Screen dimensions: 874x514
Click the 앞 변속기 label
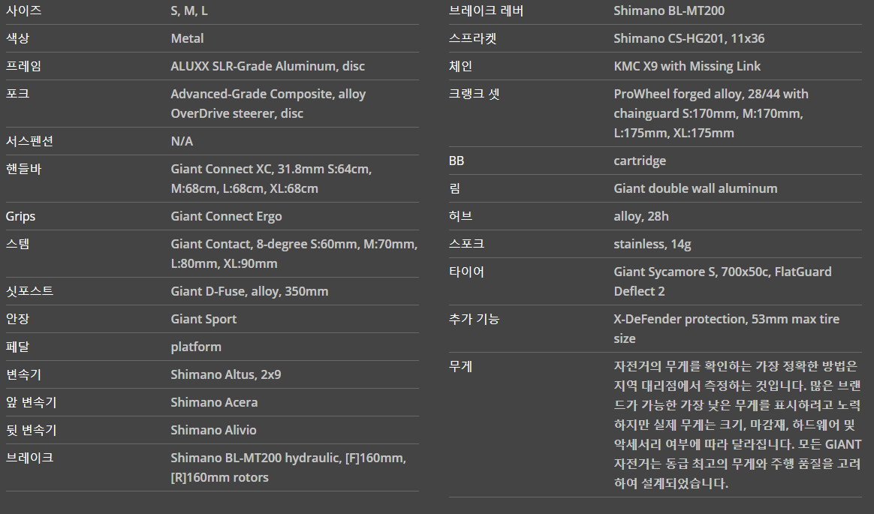[32, 402]
